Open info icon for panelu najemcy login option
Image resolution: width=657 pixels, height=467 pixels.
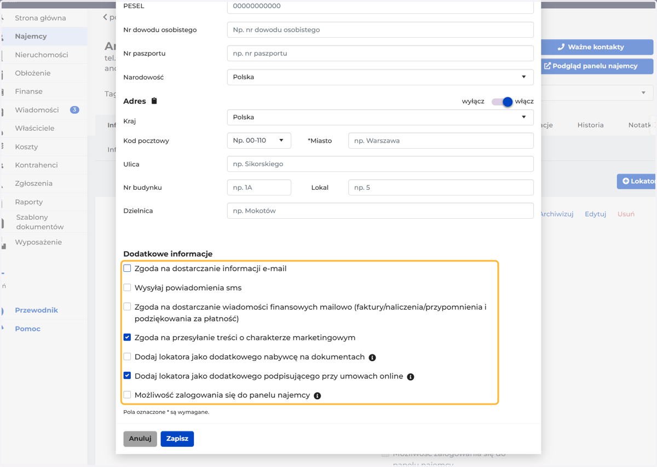tap(318, 395)
